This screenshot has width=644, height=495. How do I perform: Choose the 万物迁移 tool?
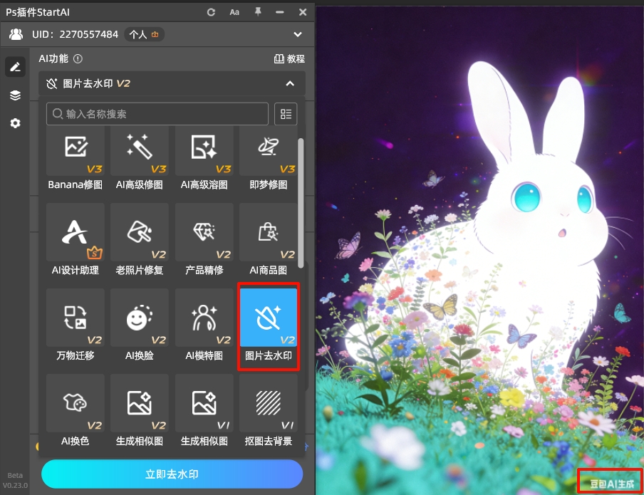[x=76, y=318]
